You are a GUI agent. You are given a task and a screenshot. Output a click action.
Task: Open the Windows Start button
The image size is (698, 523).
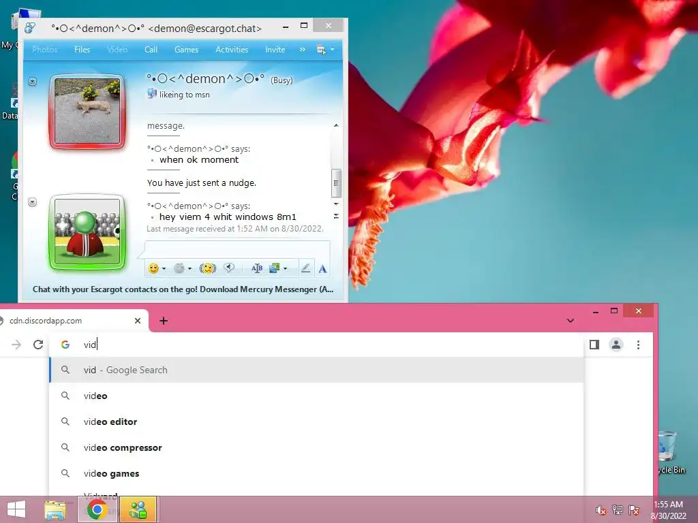click(x=16, y=509)
